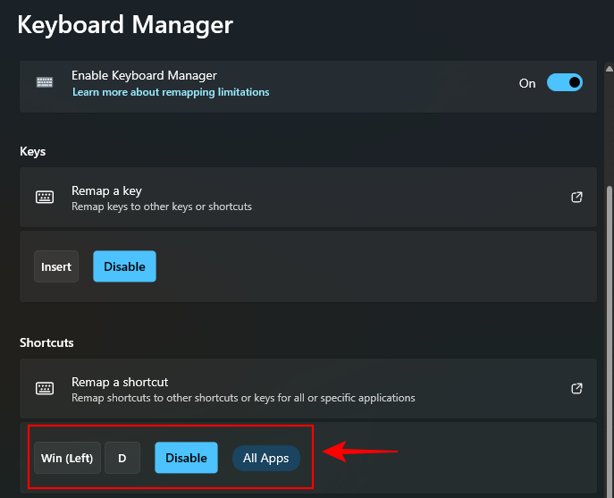
Task: Click the Shortcuts section header
Action: [x=46, y=342]
